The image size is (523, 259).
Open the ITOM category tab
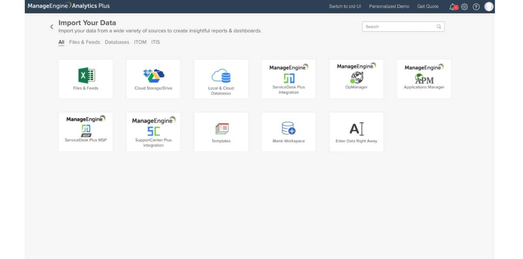(140, 42)
